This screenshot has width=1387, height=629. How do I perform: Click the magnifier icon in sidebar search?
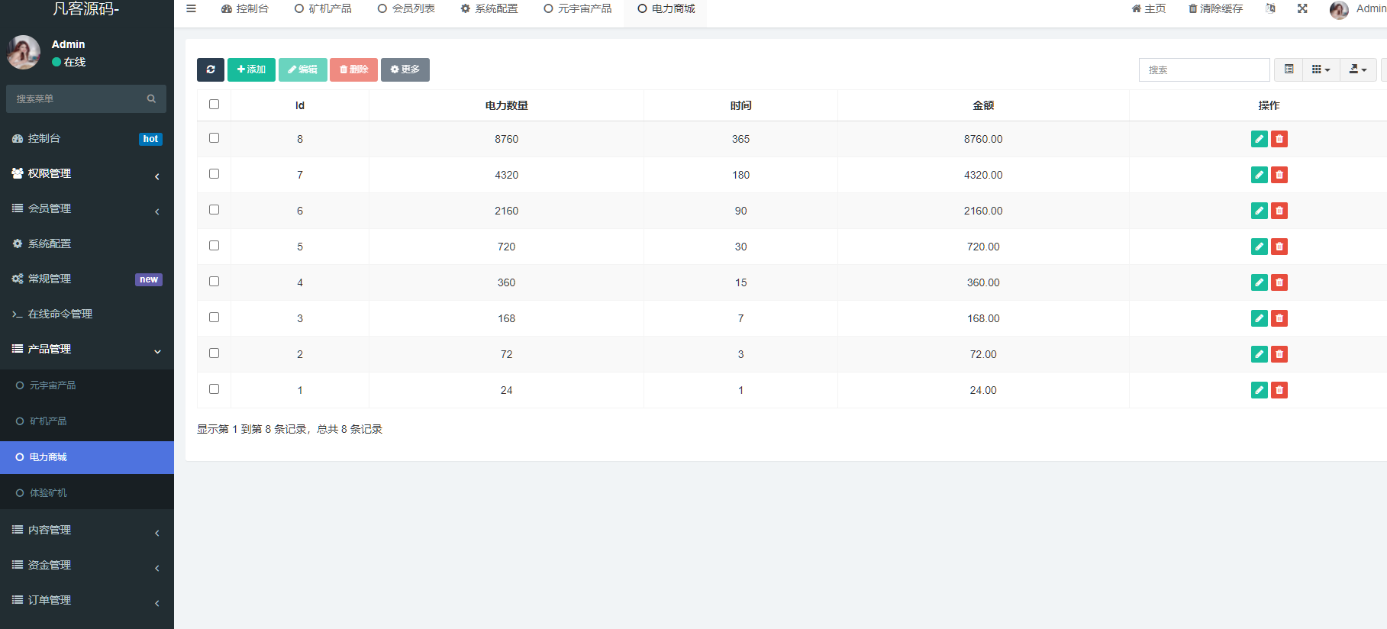(x=151, y=98)
